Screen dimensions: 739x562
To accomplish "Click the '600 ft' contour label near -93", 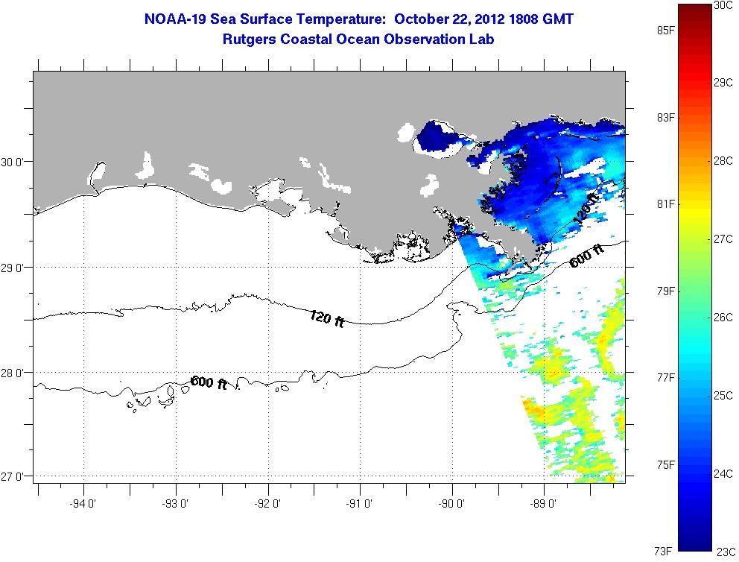I will point(209,382).
